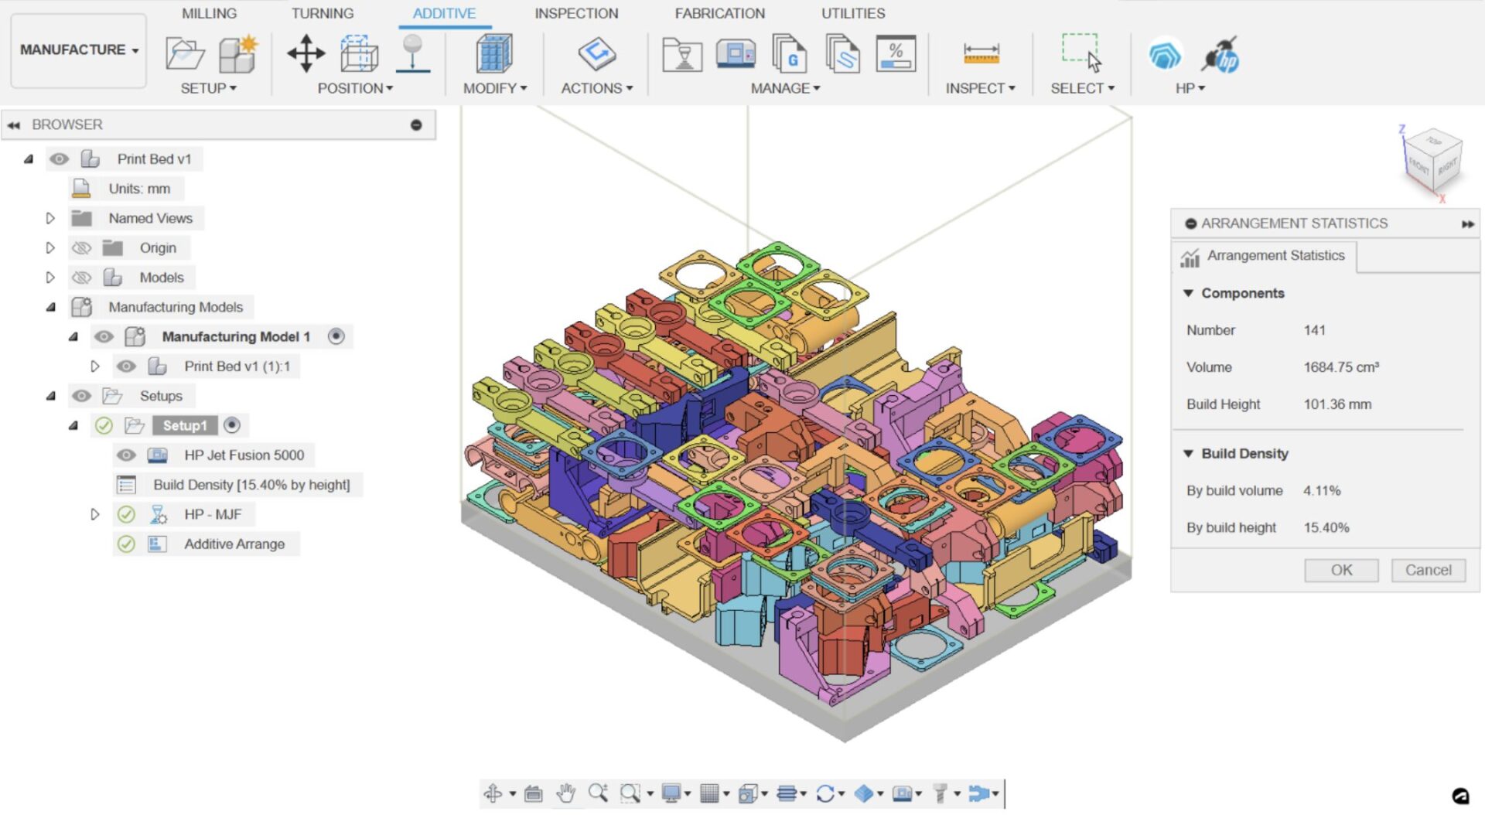The image size is (1485, 815).
Task: Click the Move position tool icon
Action: click(x=306, y=53)
